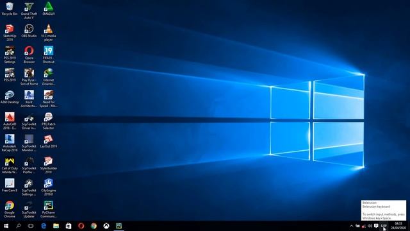Open the network status tray icon
410x231 pixels.
coord(364,226)
